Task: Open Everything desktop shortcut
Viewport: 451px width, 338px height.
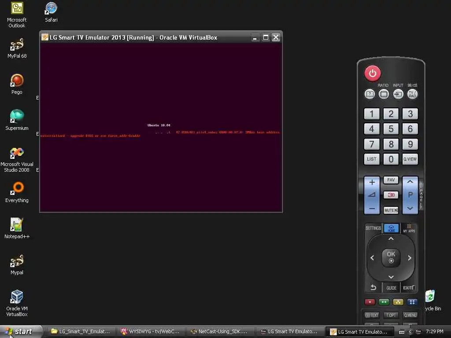Action: tap(17, 193)
